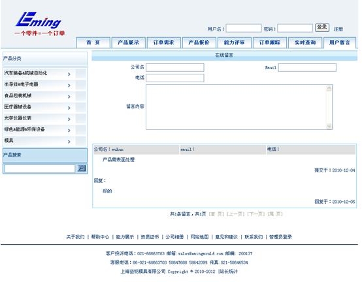Click inside the 留言内容 text area
This screenshot has width=362, height=282.
click(236, 107)
